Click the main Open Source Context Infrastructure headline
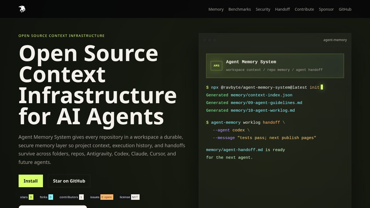This screenshot has width=370, height=208. [98, 85]
